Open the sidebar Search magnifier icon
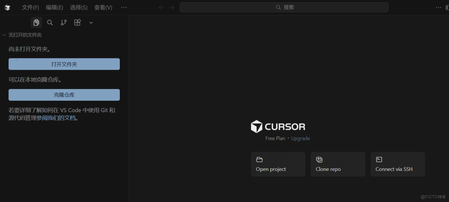Screen dimensions: 449x202 click(50, 22)
